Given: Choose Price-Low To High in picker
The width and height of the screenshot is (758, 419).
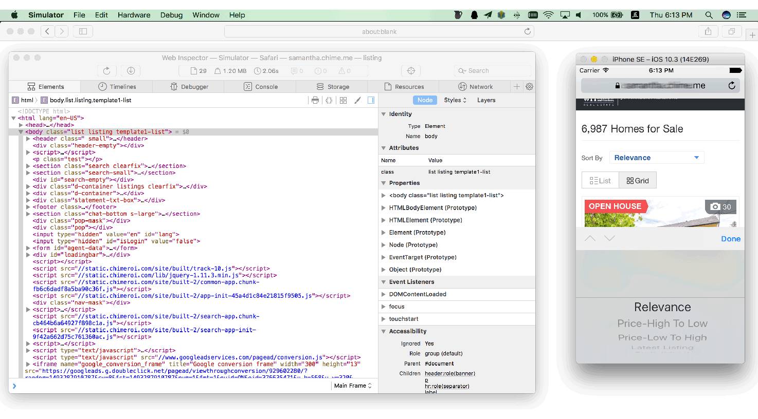Looking at the screenshot, I should 662,337.
